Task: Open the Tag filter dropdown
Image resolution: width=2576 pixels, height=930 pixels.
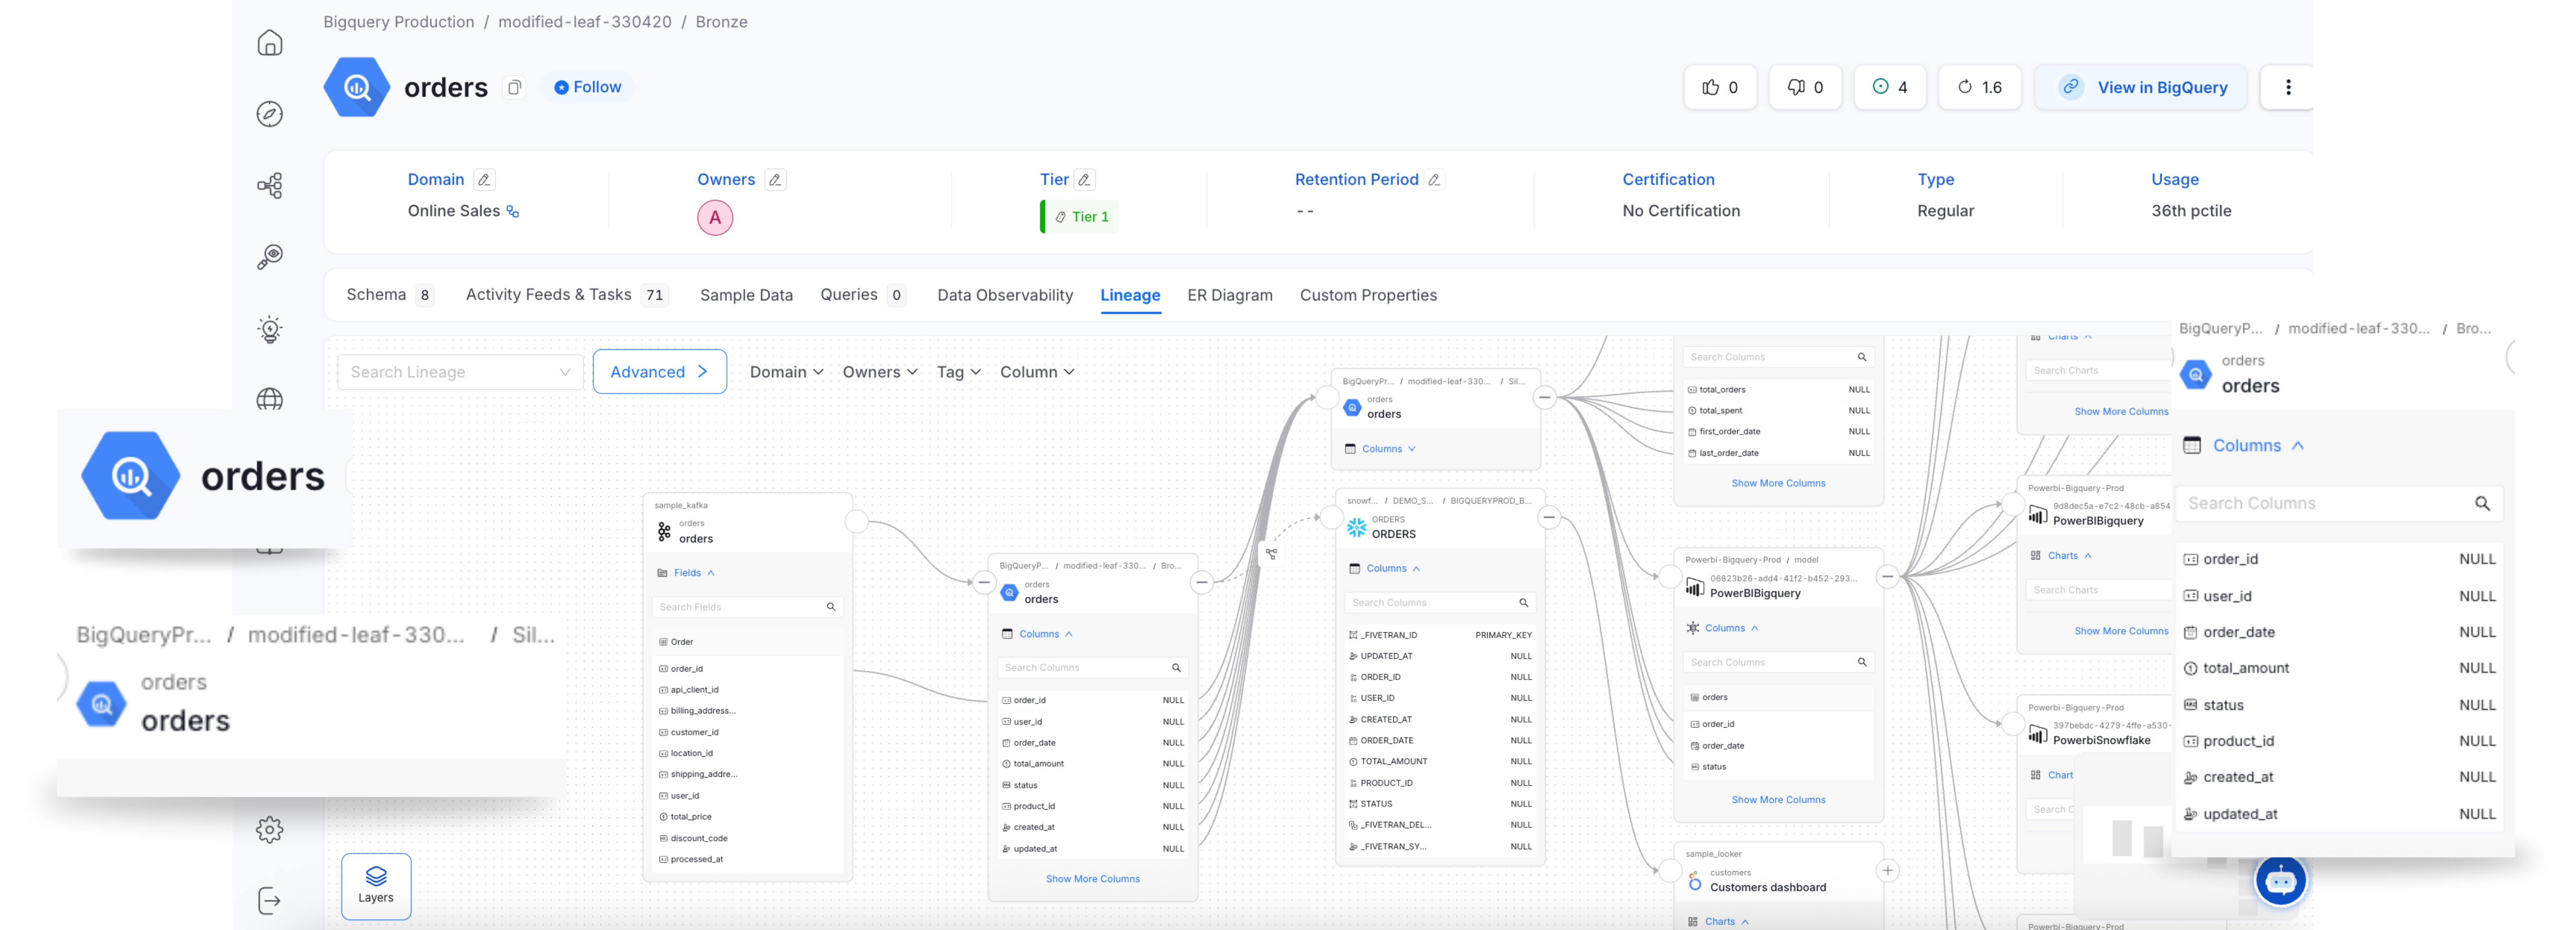Action: (959, 372)
